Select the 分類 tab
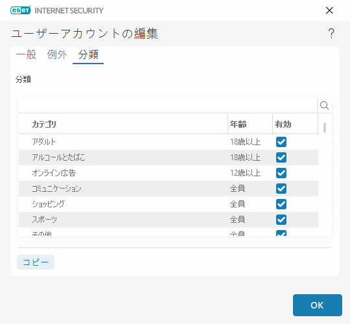350x324 pixels. click(88, 54)
